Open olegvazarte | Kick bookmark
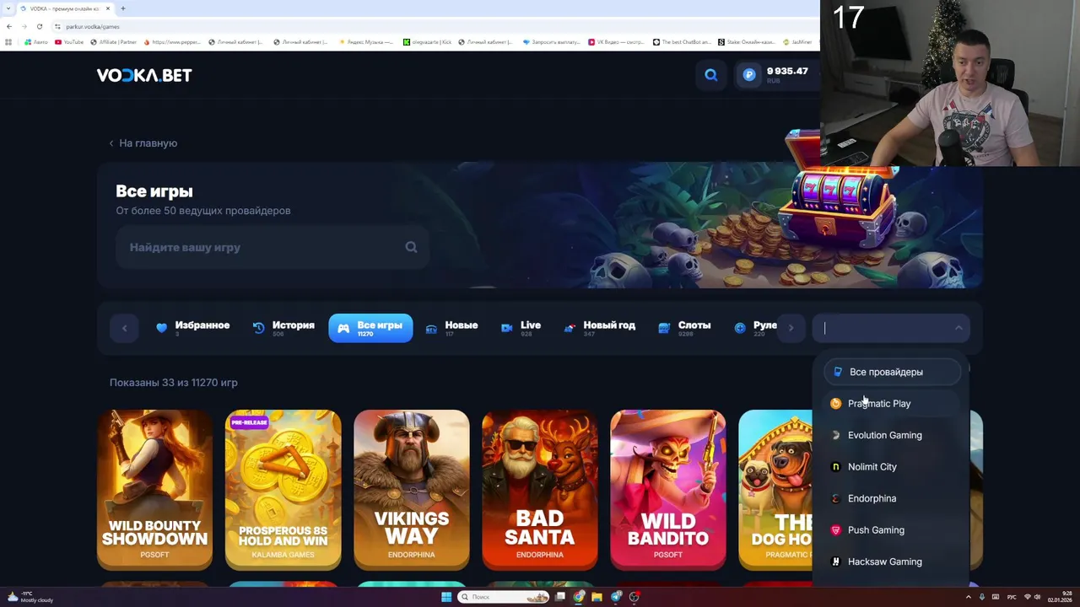Image resolution: width=1080 pixels, height=607 pixels. (427, 41)
